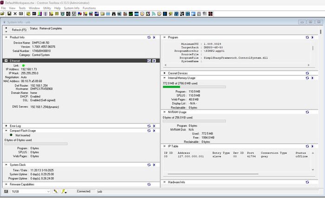Open the Functions menu

89,8
